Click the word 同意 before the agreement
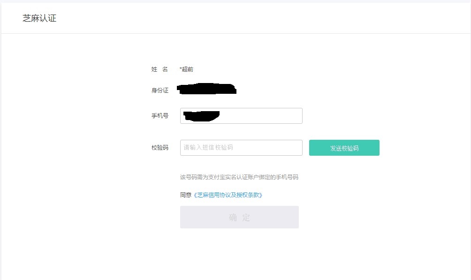Screen dimensions: 471x280 (186, 195)
